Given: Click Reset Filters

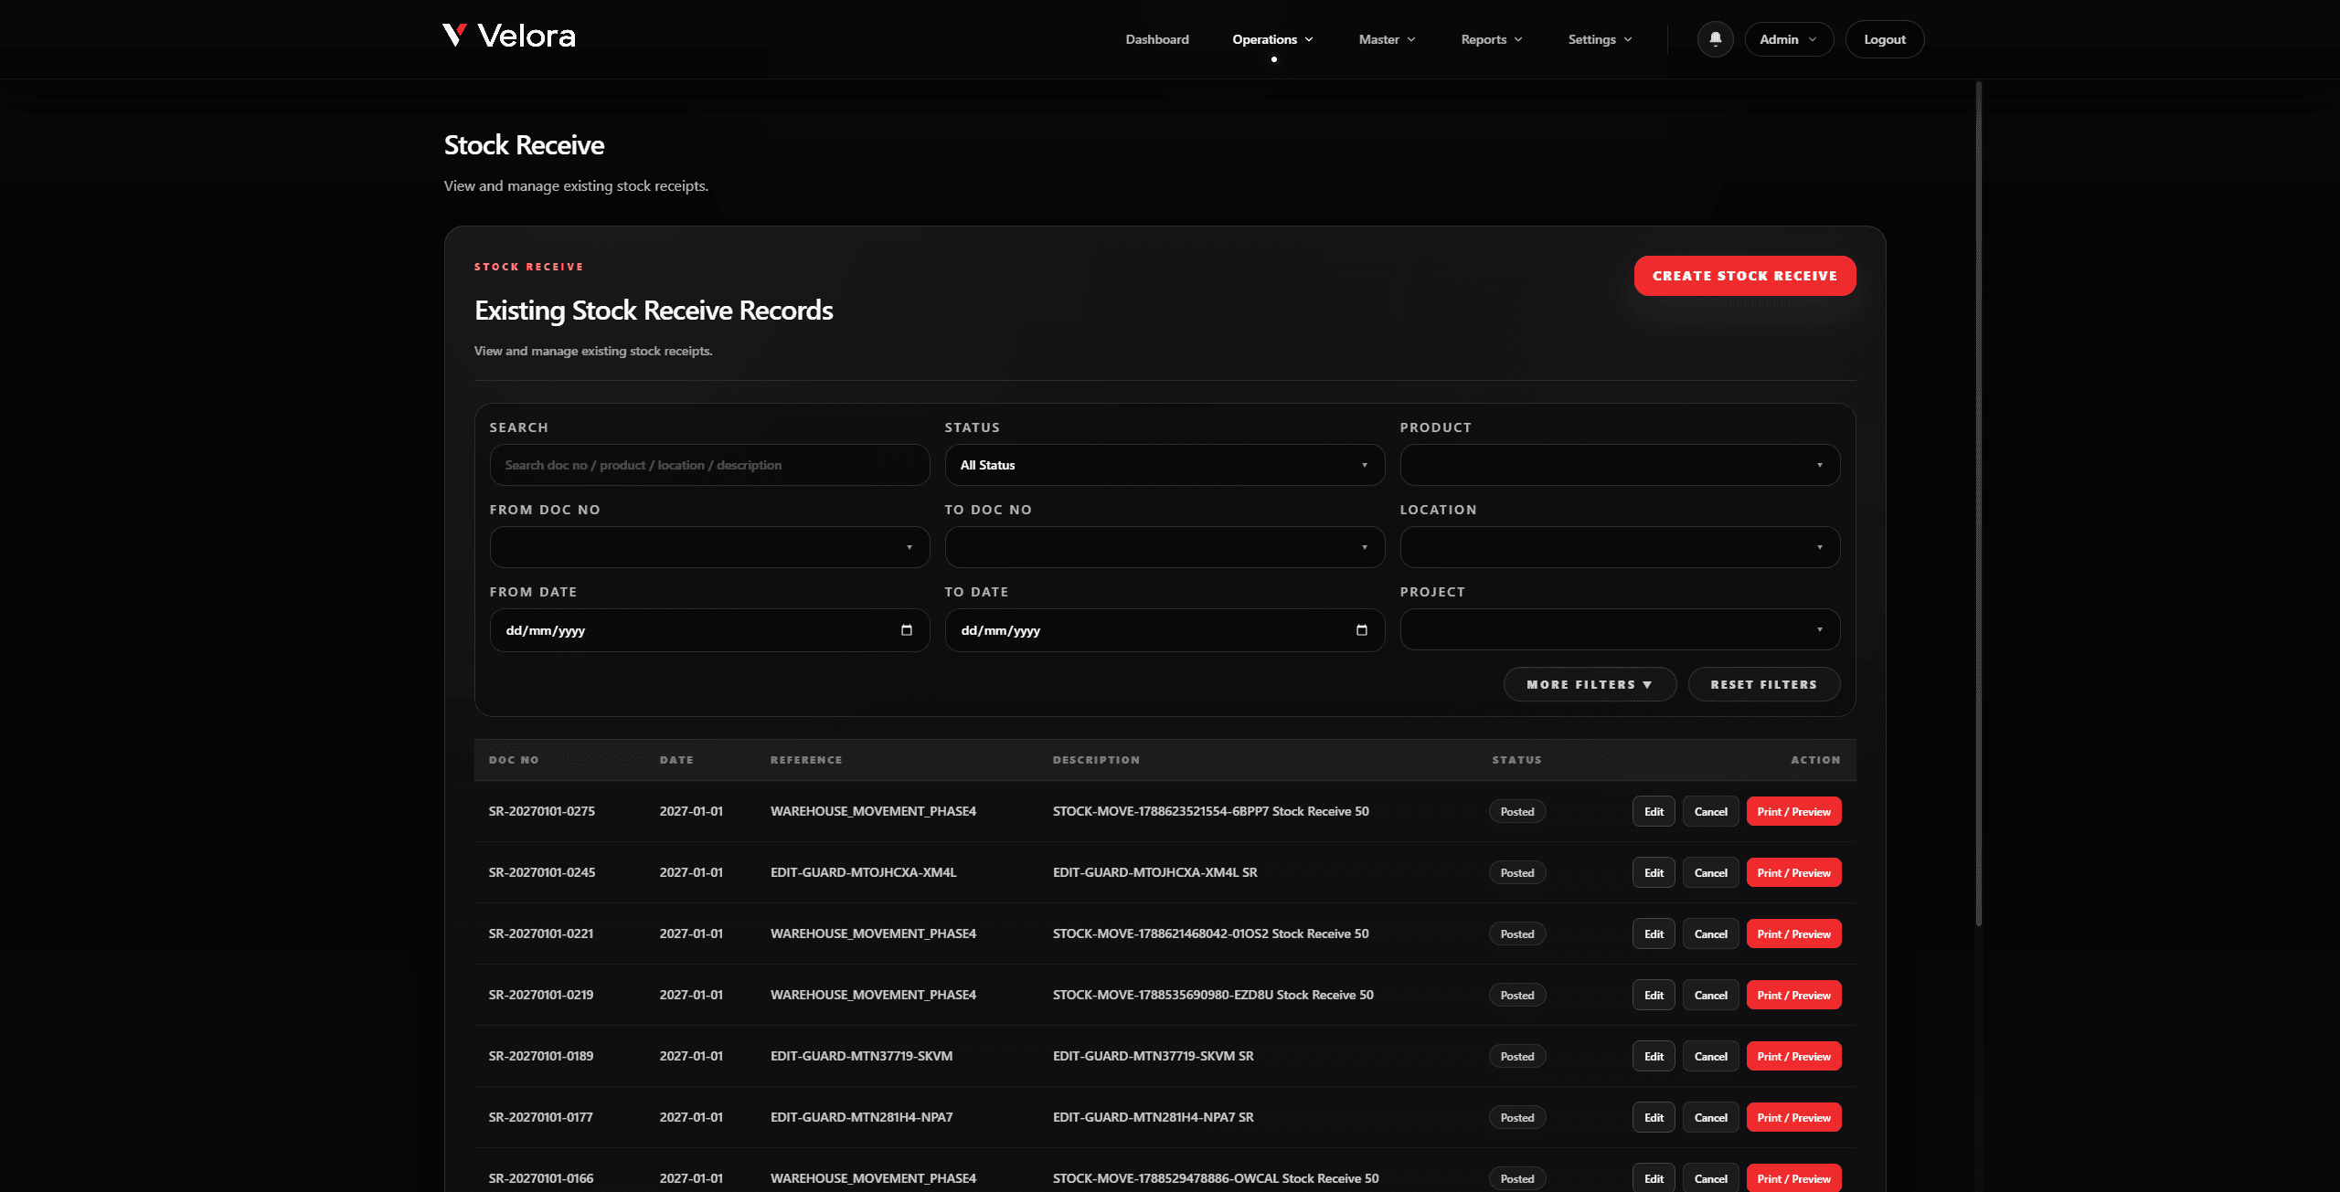Looking at the screenshot, I should (x=1763, y=684).
